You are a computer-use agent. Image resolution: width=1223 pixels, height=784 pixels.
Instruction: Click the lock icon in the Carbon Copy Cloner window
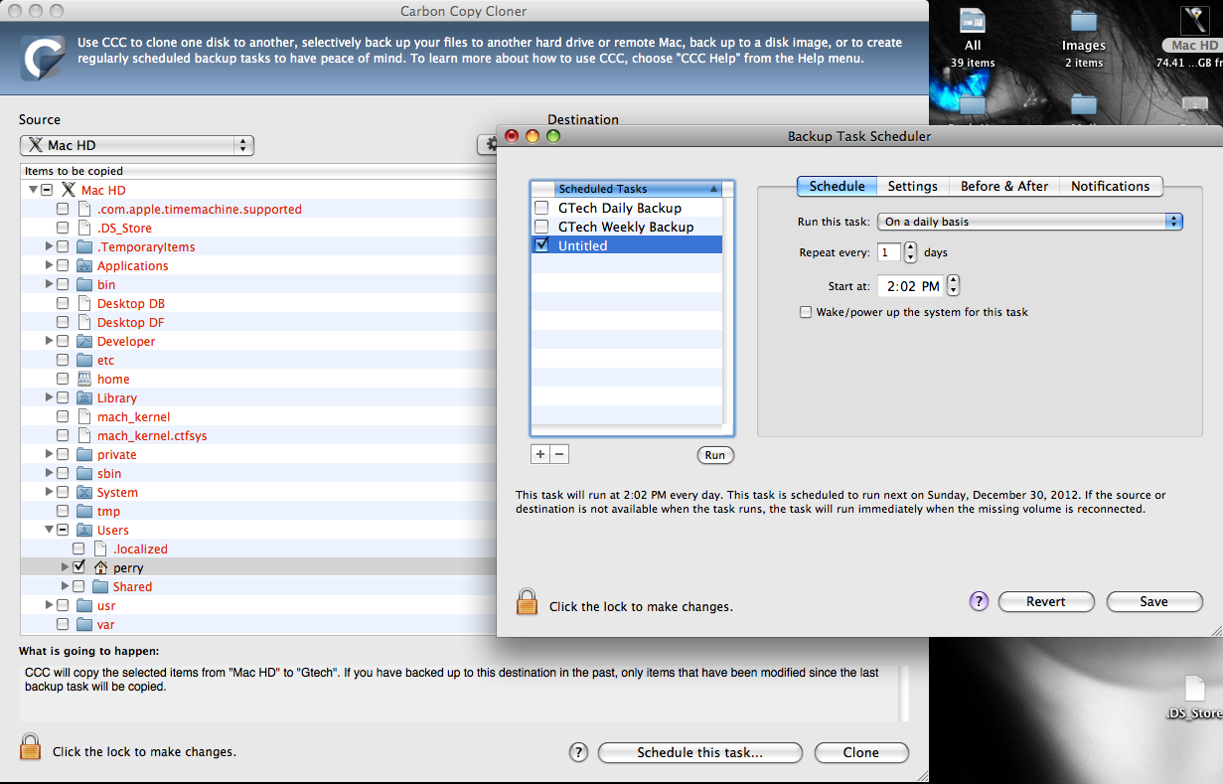point(31,747)
